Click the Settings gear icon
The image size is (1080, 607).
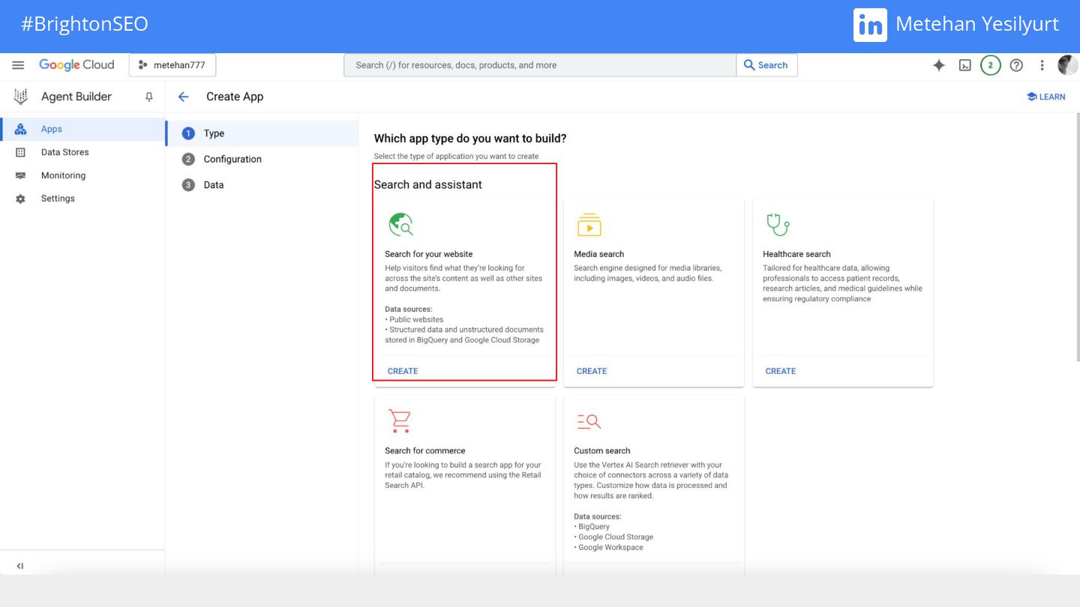(x=20, y=199)
